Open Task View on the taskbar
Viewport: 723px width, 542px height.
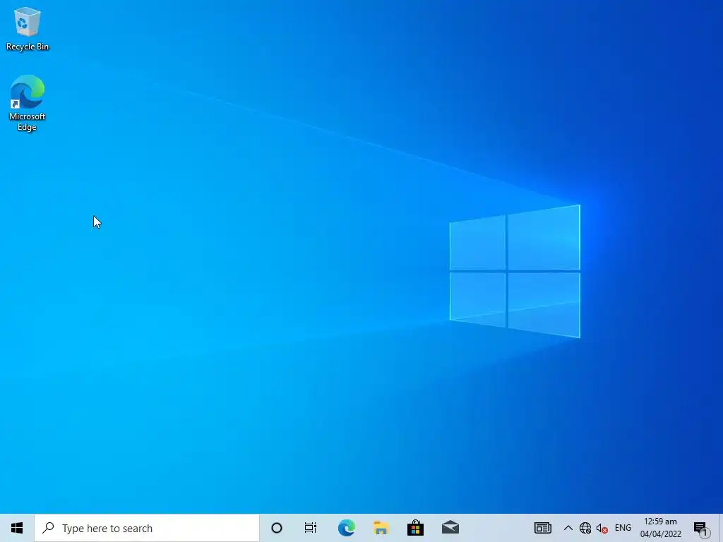pos(311,528)
